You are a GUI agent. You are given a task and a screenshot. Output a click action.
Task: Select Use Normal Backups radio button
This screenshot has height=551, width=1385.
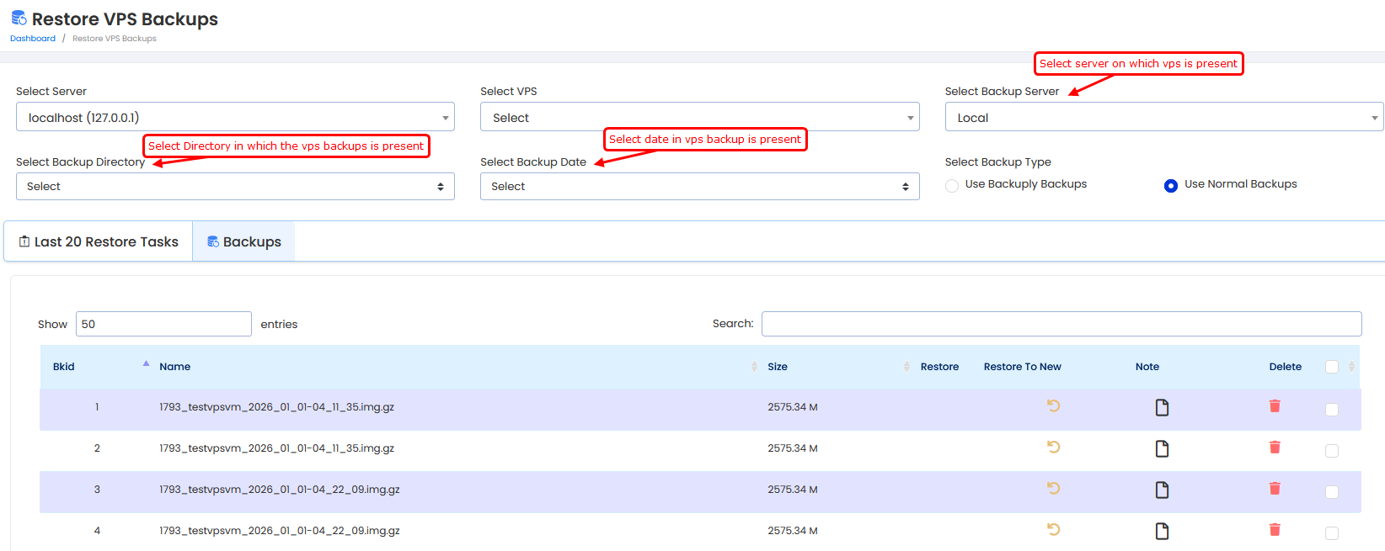[1170, 186]
